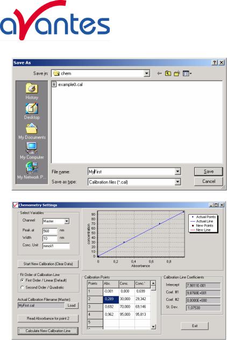
Task: Click the Intercept coefficient value field
Action: tap(203, 286)
